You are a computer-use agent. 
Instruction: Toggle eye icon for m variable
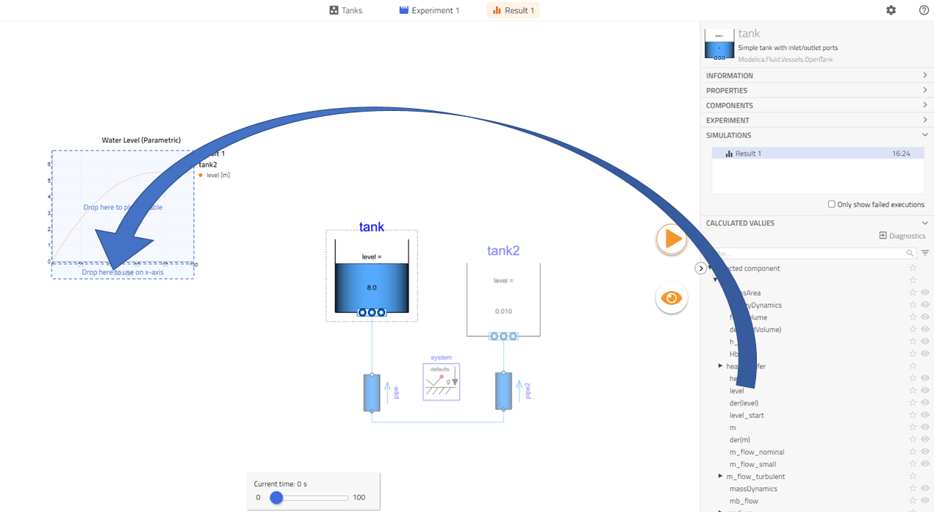(x=925, y=428)
